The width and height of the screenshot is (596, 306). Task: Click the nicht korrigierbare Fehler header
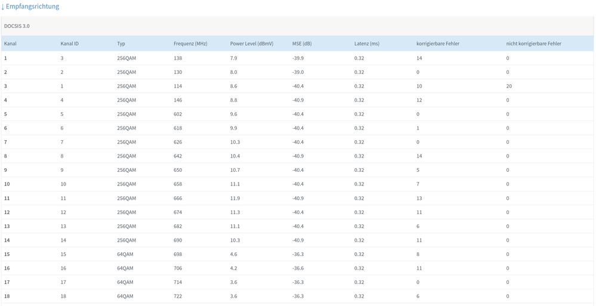[533, 44]
